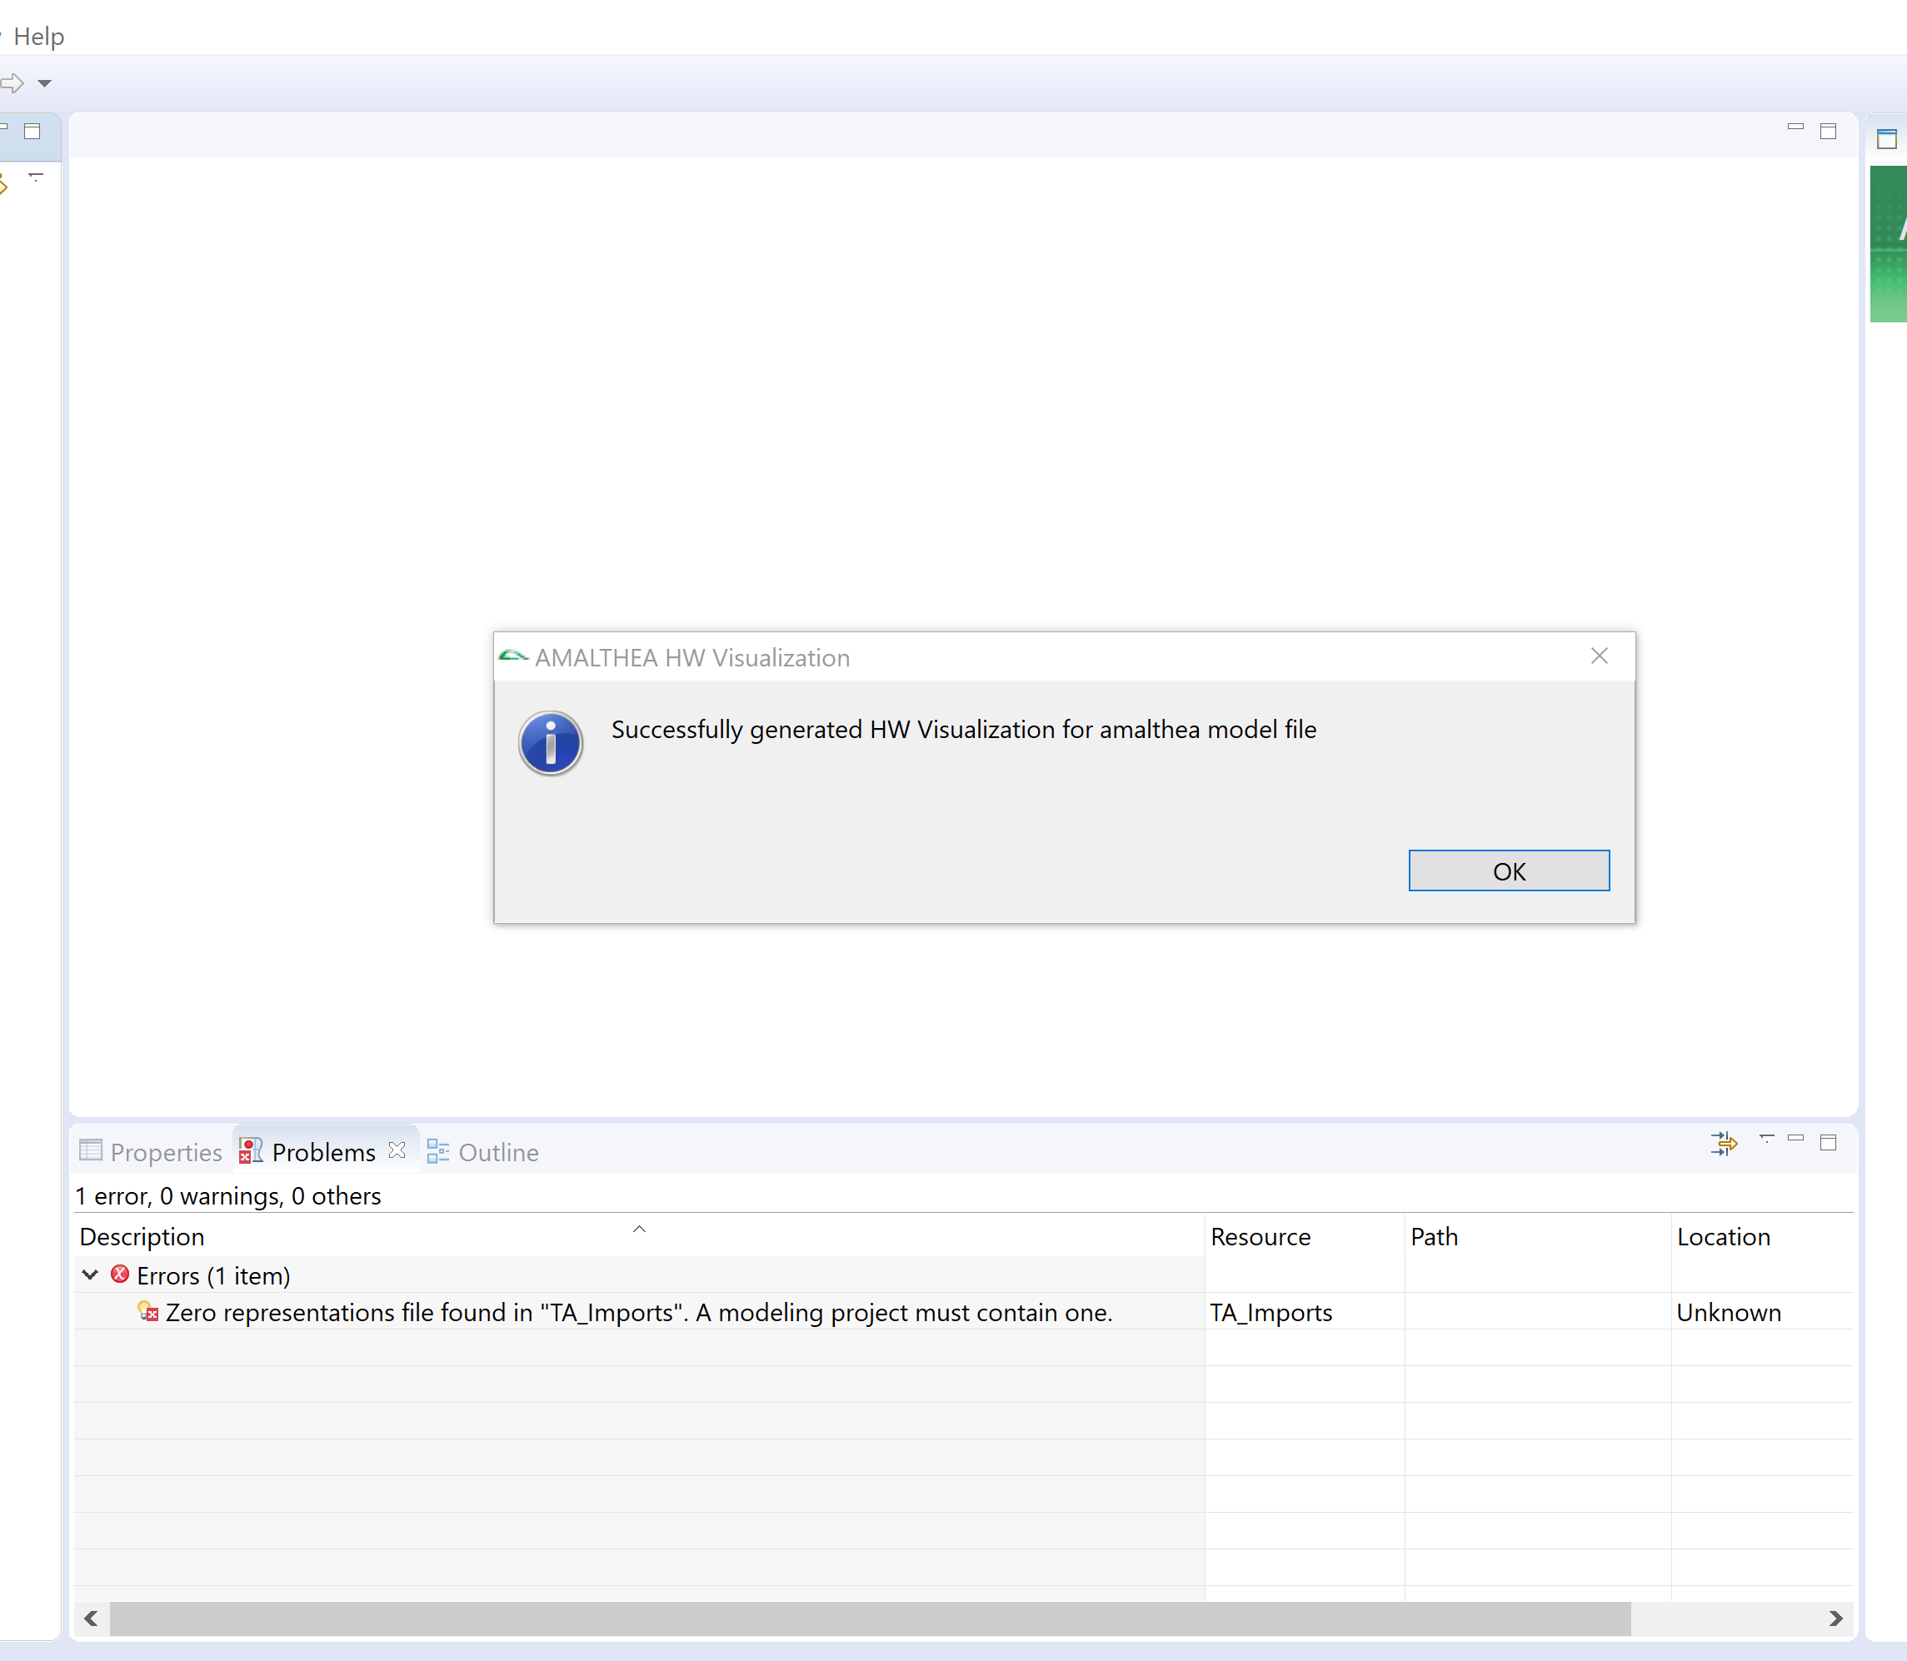Viewport: 1907px width, 1661px height.
Task: Sort by the Location column header
Action: pyautogui.click(x=1762, y=1236)
